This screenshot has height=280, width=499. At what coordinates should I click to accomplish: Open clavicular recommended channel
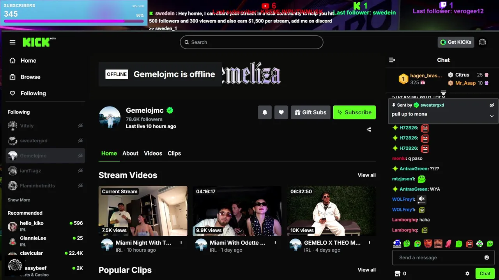click(45, 256)
